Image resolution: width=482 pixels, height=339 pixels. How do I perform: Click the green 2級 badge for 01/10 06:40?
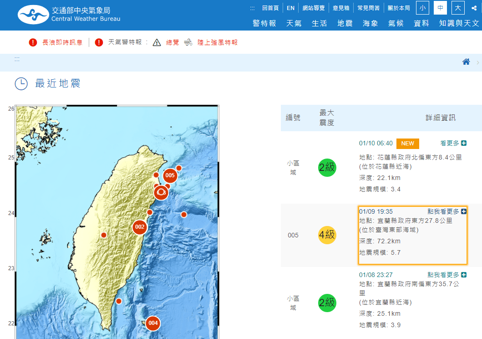point(327,168)
